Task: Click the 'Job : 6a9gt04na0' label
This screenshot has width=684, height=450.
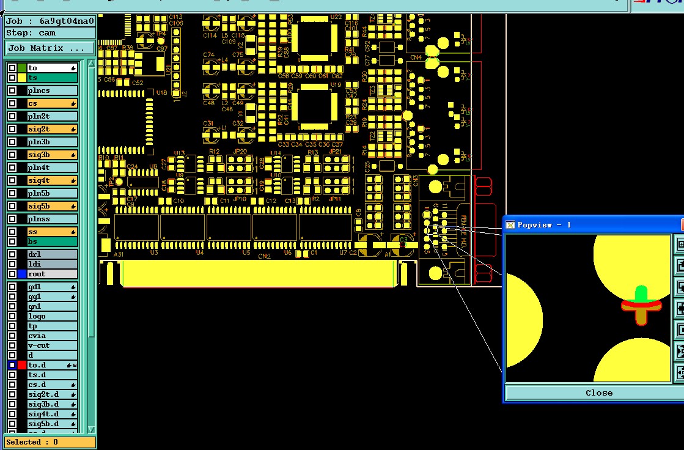Action: pyautogui.click(x=50, y=21)
